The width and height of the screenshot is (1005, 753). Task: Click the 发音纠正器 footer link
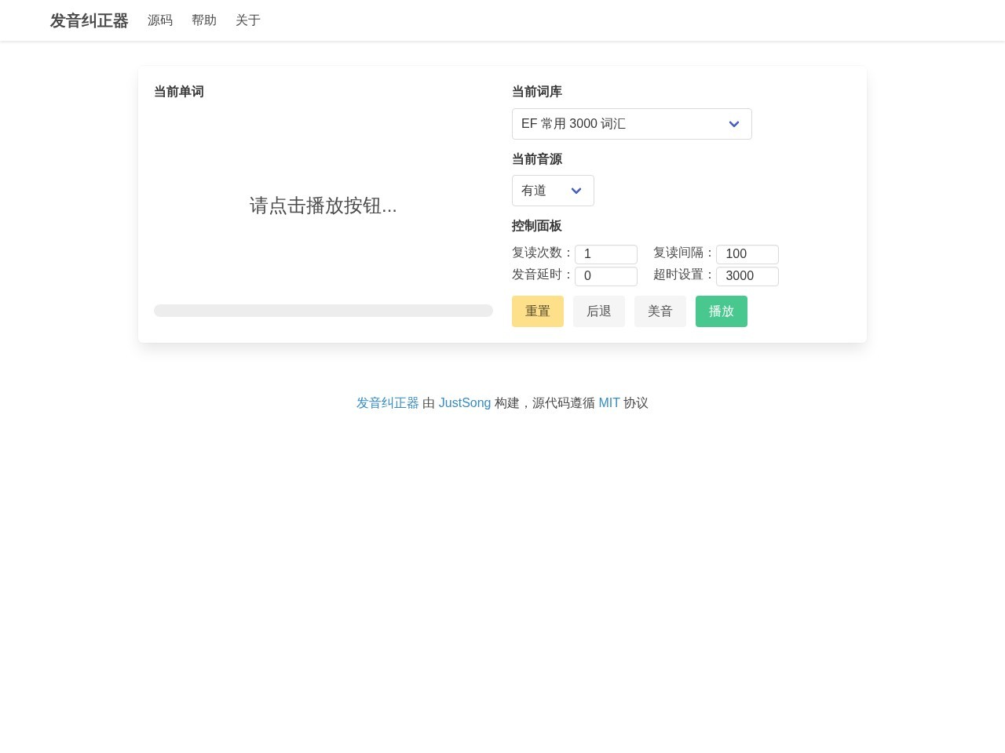click(387, 402)
